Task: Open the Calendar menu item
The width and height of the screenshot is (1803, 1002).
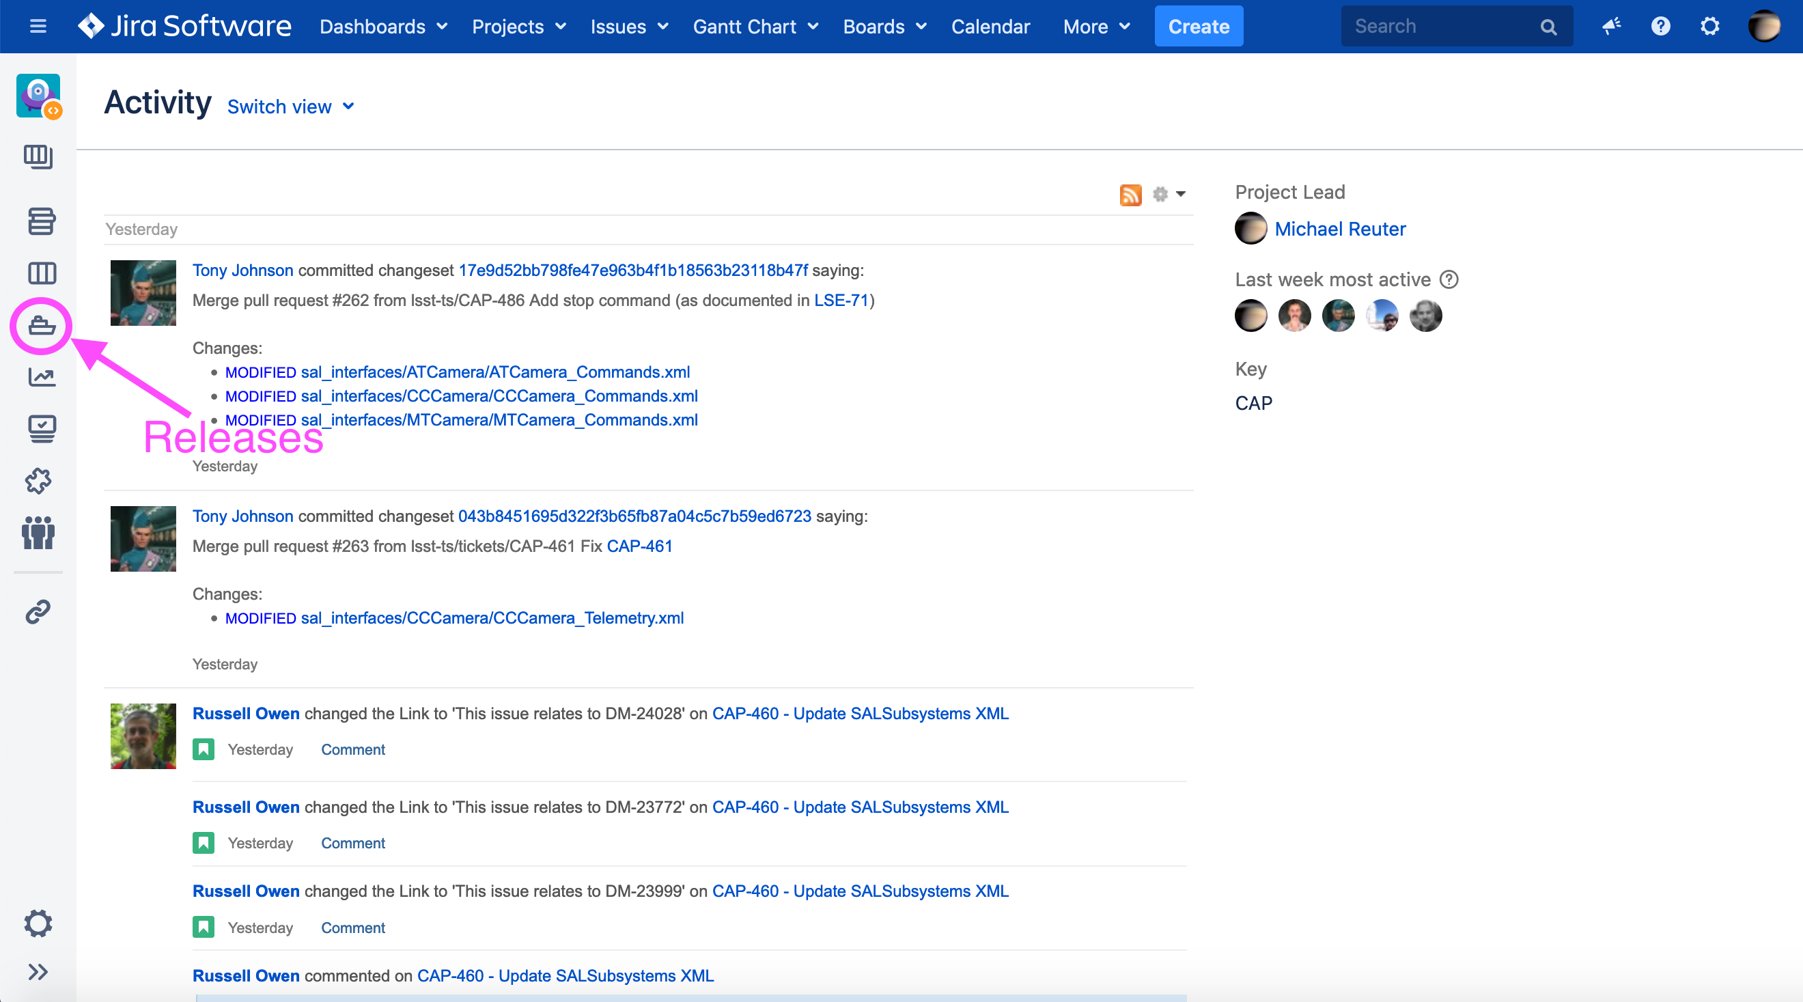Action: (x=990, y=27)
